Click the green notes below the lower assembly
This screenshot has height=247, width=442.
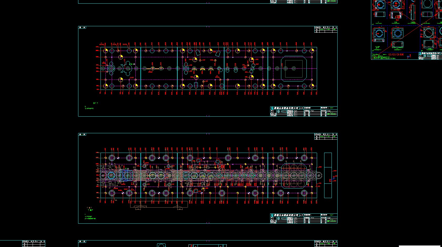[90, 218]
